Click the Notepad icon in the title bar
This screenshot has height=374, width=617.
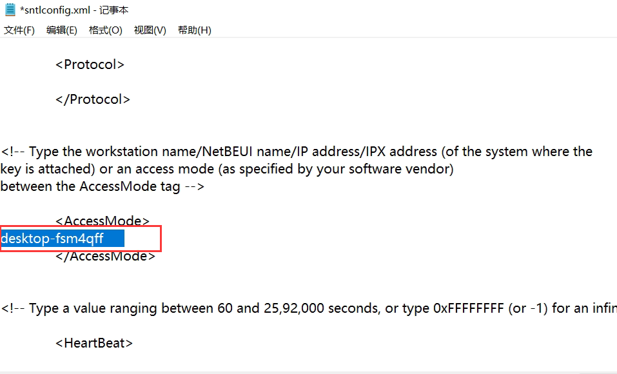point(10,10)
